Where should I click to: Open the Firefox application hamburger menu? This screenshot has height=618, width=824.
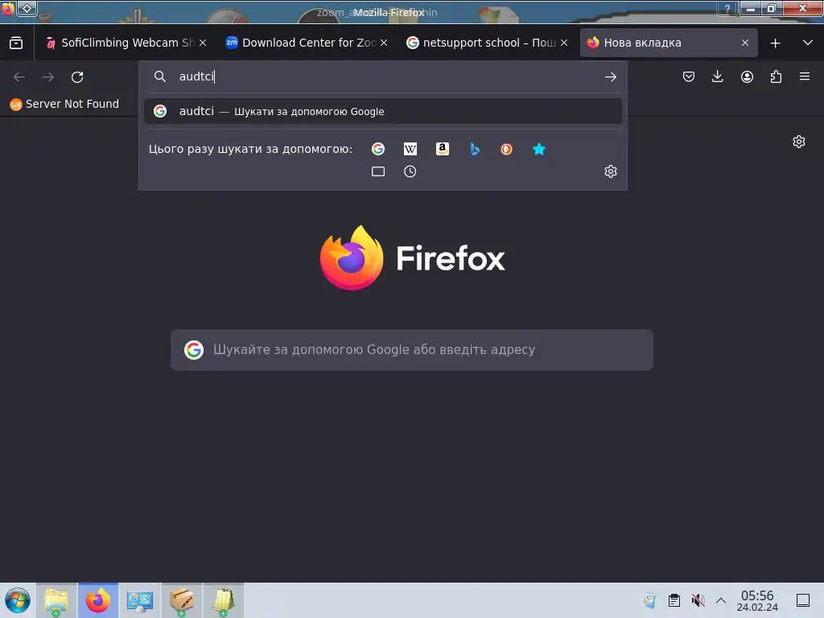(x=805, y=76)
